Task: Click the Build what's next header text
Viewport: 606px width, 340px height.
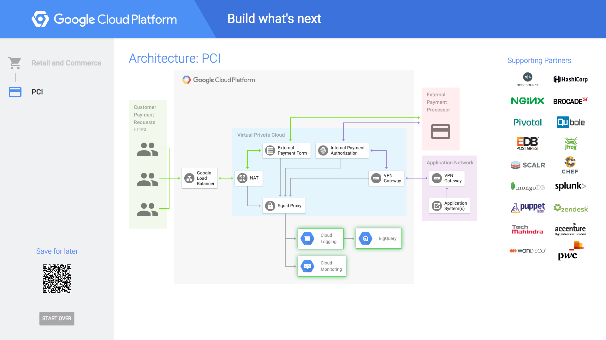Action: [274, 19]
